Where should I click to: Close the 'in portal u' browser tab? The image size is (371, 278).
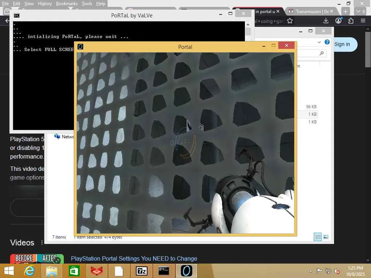pos(278,11)
